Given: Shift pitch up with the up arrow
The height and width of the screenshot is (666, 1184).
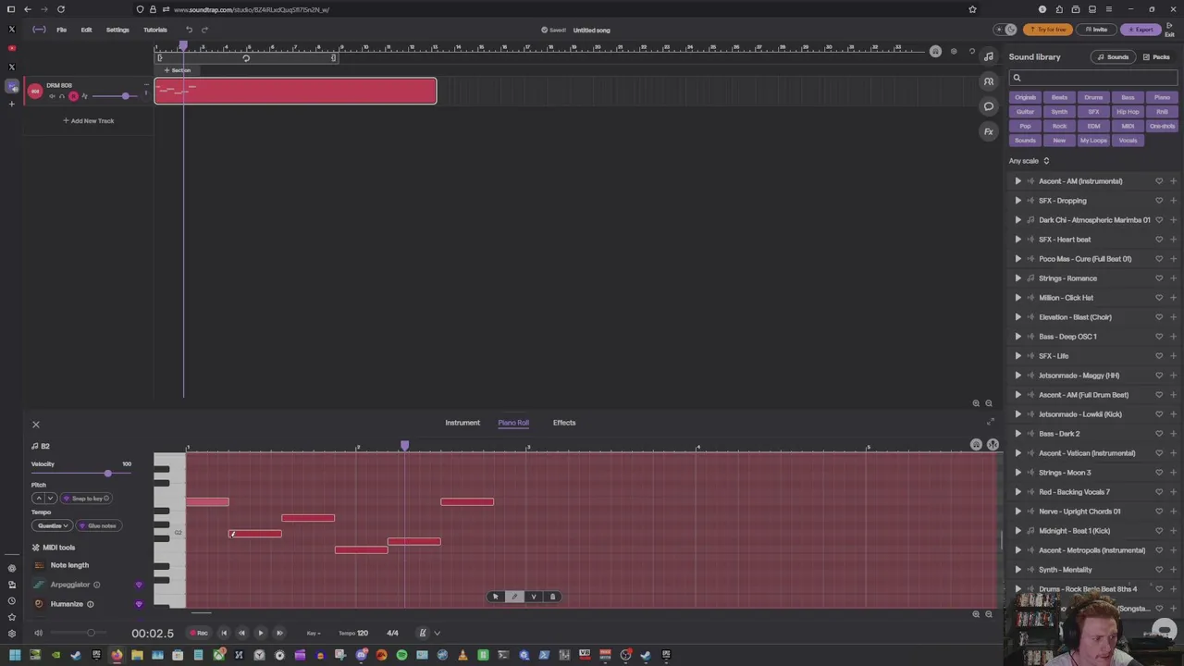Looking at the screenshot, I should [39, 499].
